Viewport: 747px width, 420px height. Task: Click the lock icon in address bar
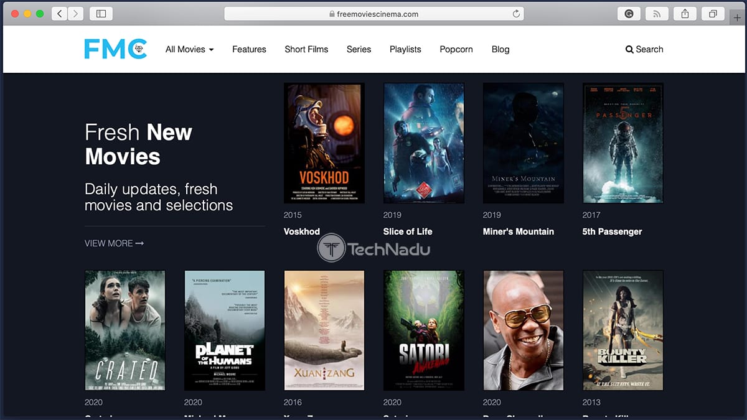pos(331,14)
